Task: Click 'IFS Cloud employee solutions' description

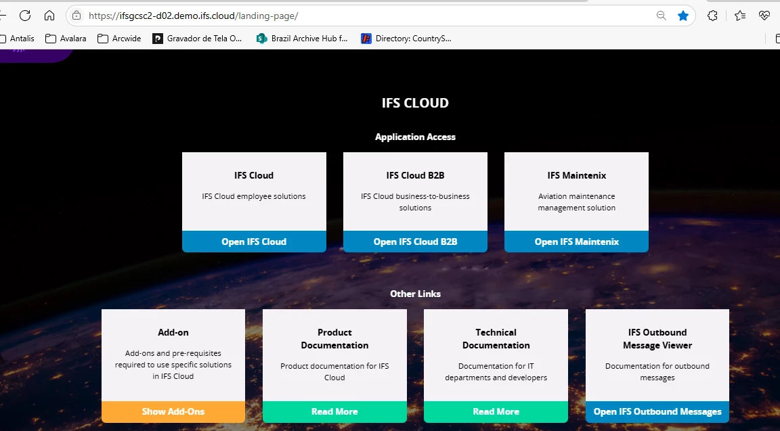Action: coord(254,196)
